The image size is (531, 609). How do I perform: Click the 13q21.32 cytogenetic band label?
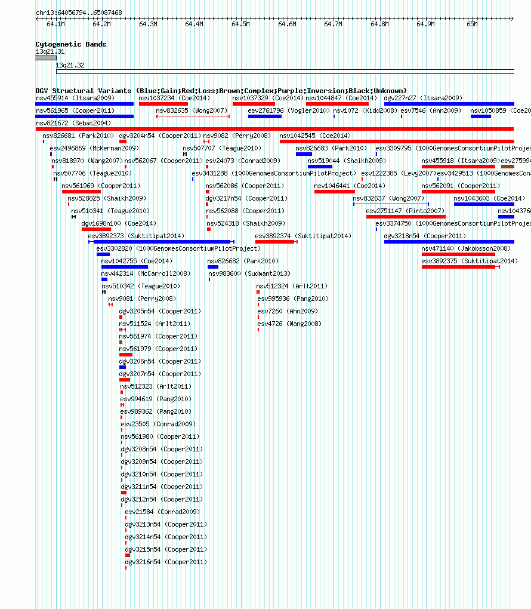[70, 65]
